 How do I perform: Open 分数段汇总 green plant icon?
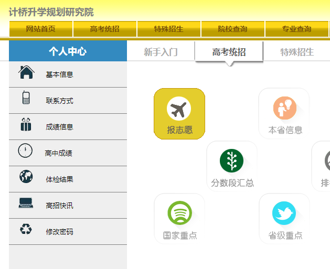click(x=231, y=160)
